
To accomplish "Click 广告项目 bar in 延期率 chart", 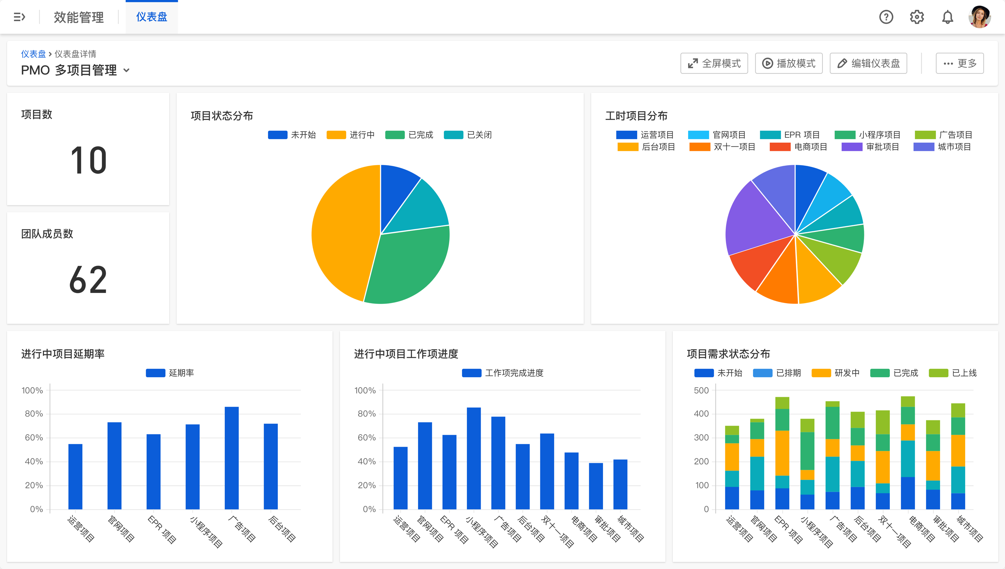I will [231, 458].
